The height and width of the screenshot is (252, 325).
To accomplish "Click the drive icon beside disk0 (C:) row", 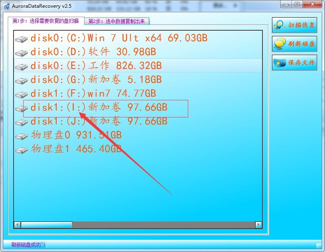I will (x=21, y=39).
